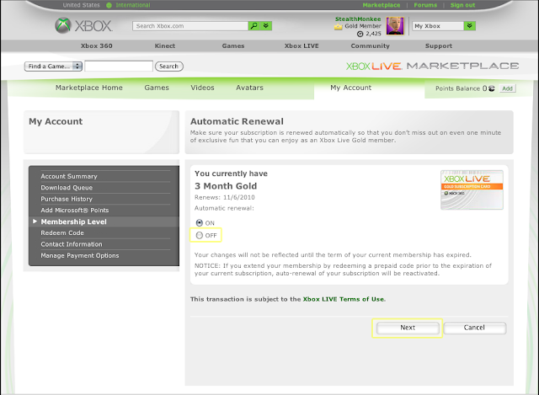Select Membership Level in sidebar

pyautogui.click(x=73, y=222)
